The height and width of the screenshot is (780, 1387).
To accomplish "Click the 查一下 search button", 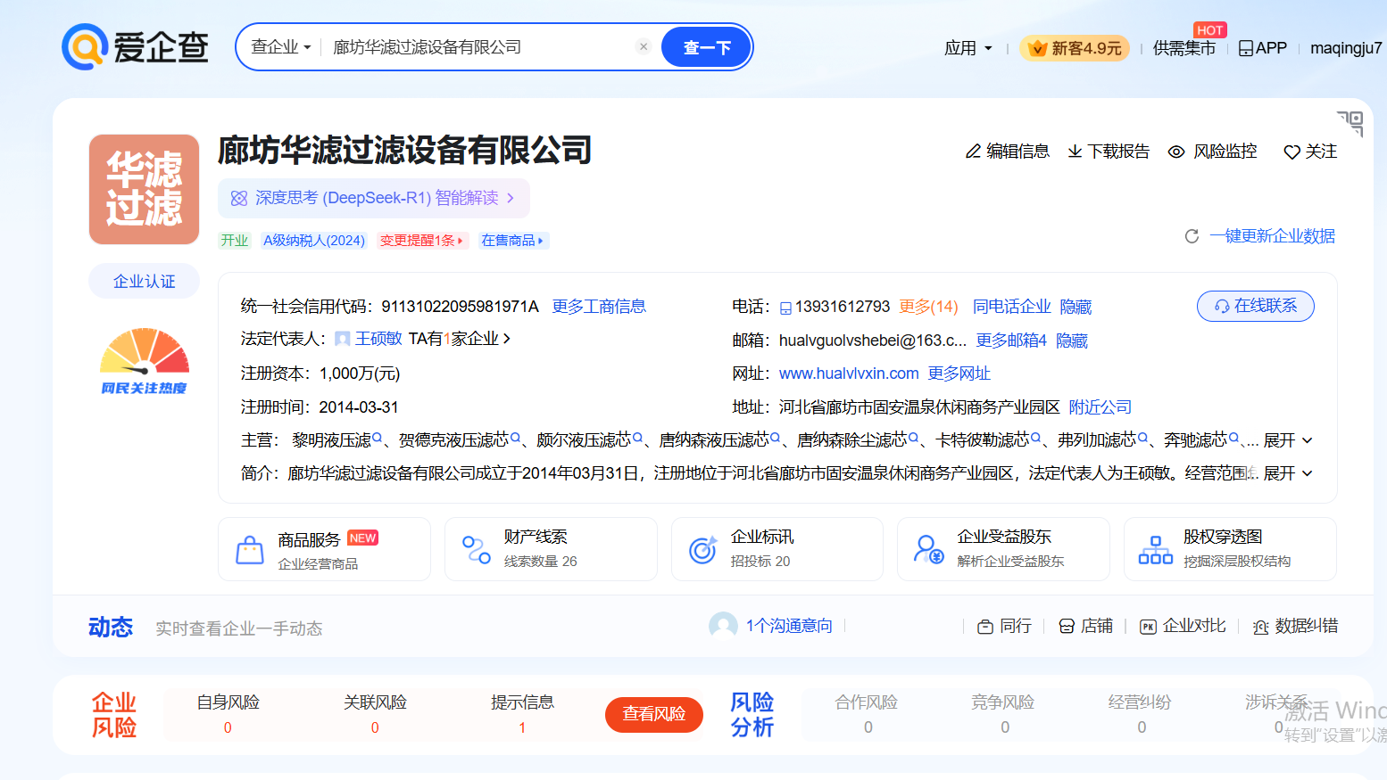I will tap(706, 47).
